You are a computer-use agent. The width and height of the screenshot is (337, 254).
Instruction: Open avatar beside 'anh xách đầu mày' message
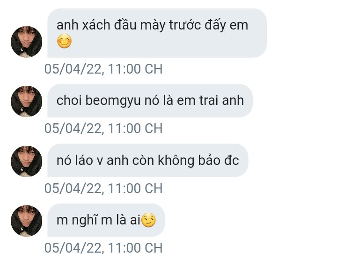pos(26,42)
